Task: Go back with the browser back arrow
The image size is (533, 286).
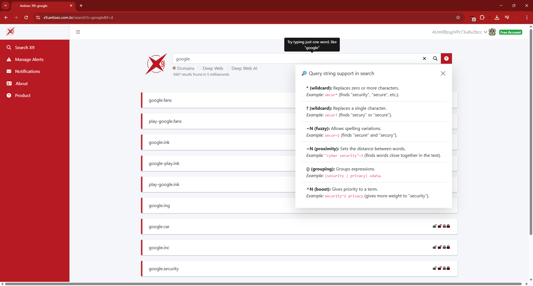Action: pos(6,17)
